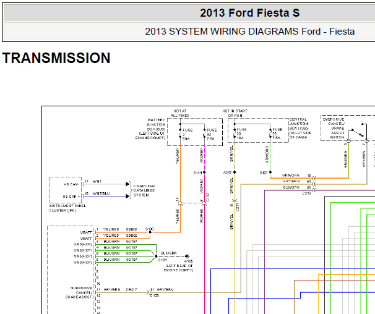
Task: Click the VBATT label at pin 1
Action: tap(86, 232)
